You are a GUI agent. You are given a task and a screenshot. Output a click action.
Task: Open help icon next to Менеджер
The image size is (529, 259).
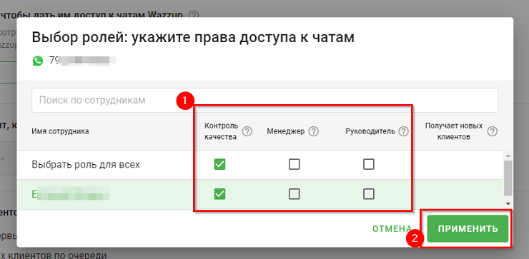314,131
